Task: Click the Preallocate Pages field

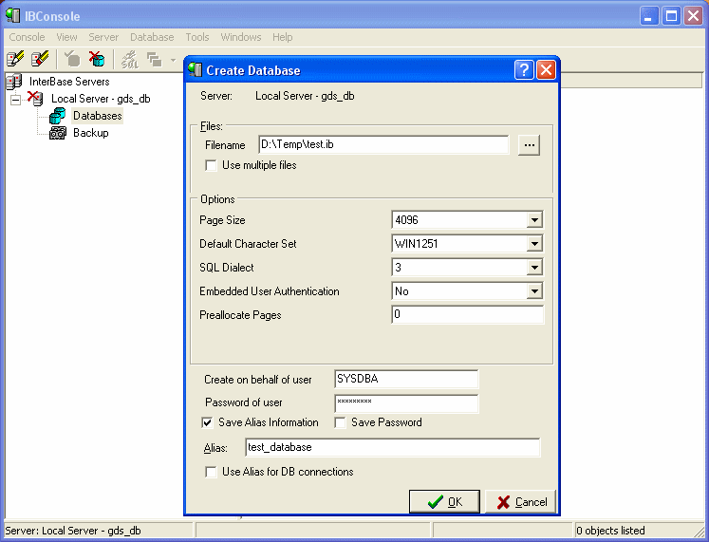Action: pos(467,314)
